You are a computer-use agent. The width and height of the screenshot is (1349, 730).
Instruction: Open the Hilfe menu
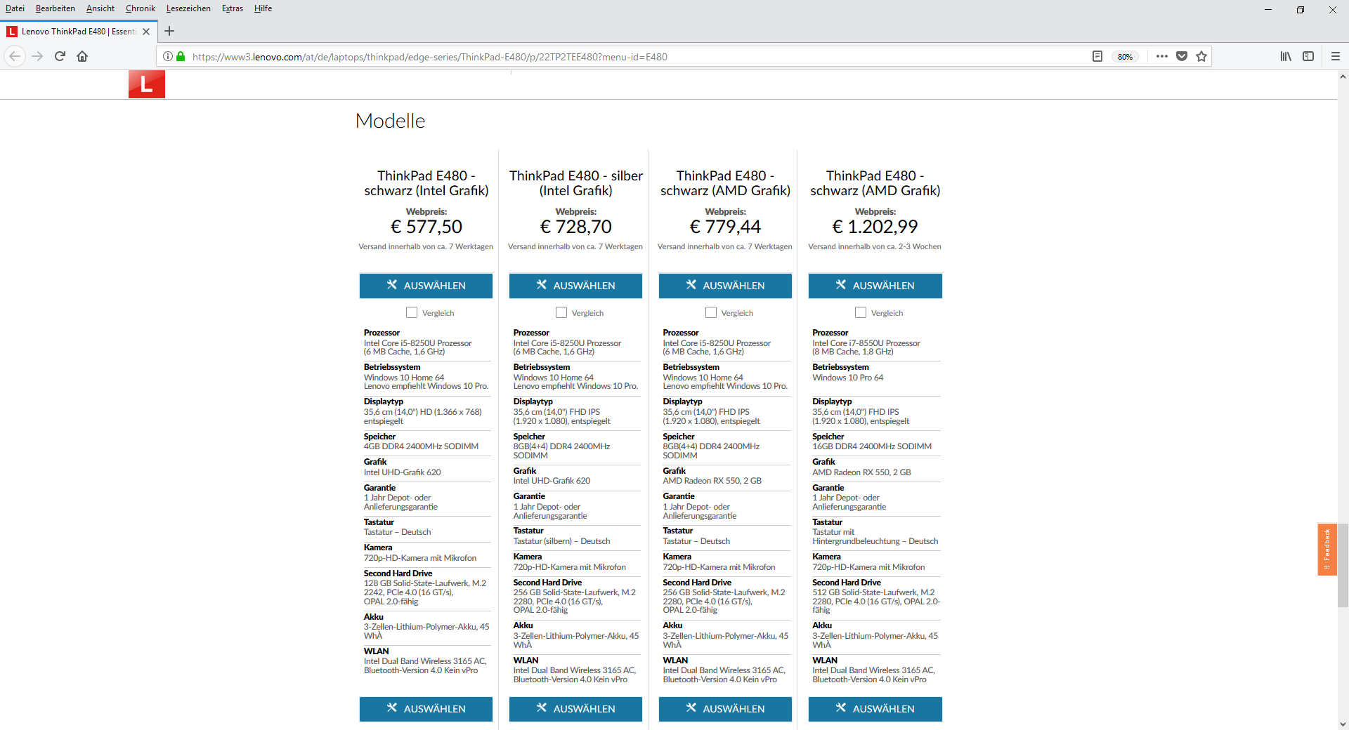(x=263, y=8)
